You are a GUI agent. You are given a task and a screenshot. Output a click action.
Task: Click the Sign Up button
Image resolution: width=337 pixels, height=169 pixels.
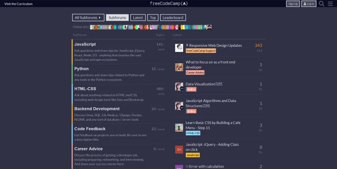[293, 4]
